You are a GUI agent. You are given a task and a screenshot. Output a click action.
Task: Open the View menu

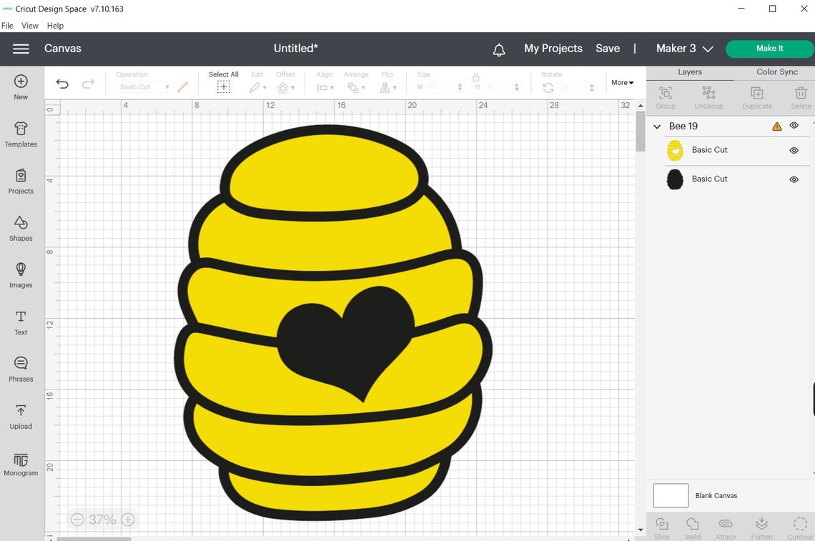[29, 25]
